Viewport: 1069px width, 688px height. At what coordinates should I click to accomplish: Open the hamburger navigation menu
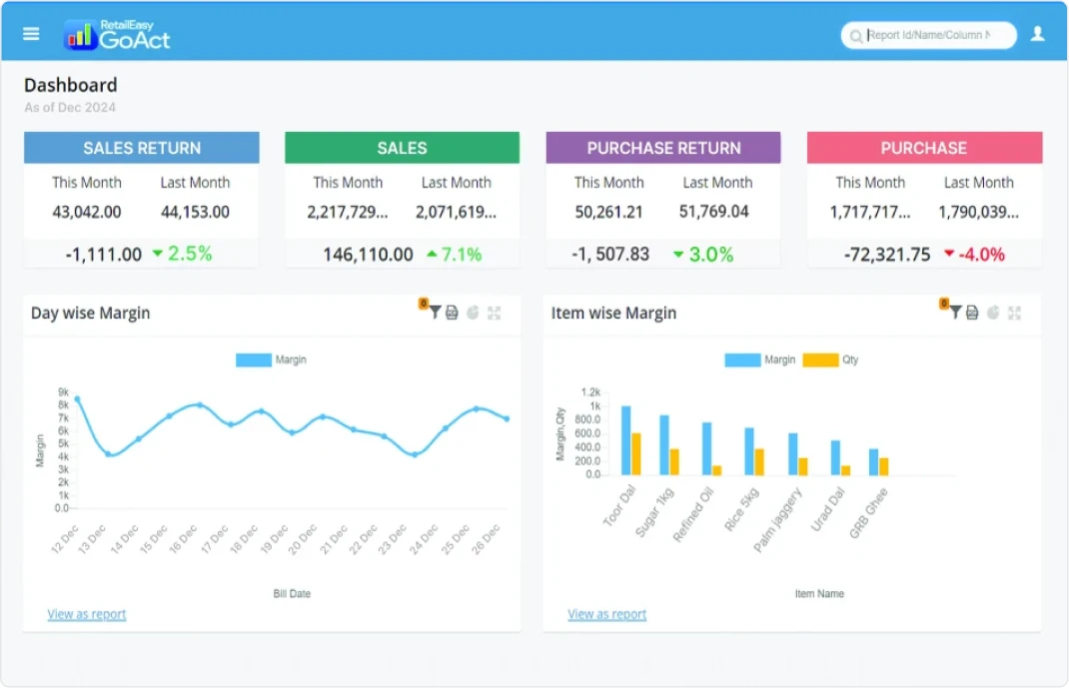(30, 32)
